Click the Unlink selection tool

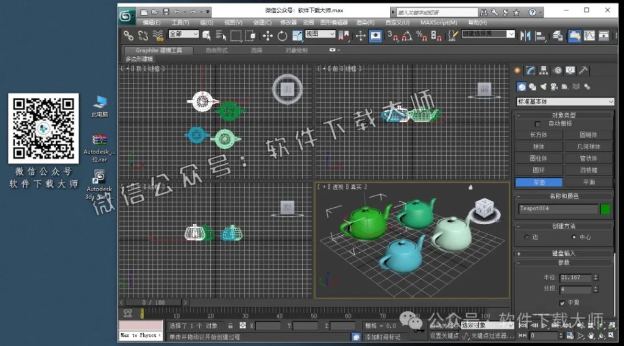tap(143, 36)
